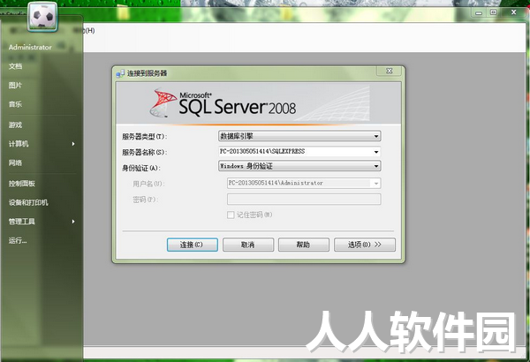Screen dimensions: 530x362
Task: Click the 帮助 help button
Action: [304, 245]
